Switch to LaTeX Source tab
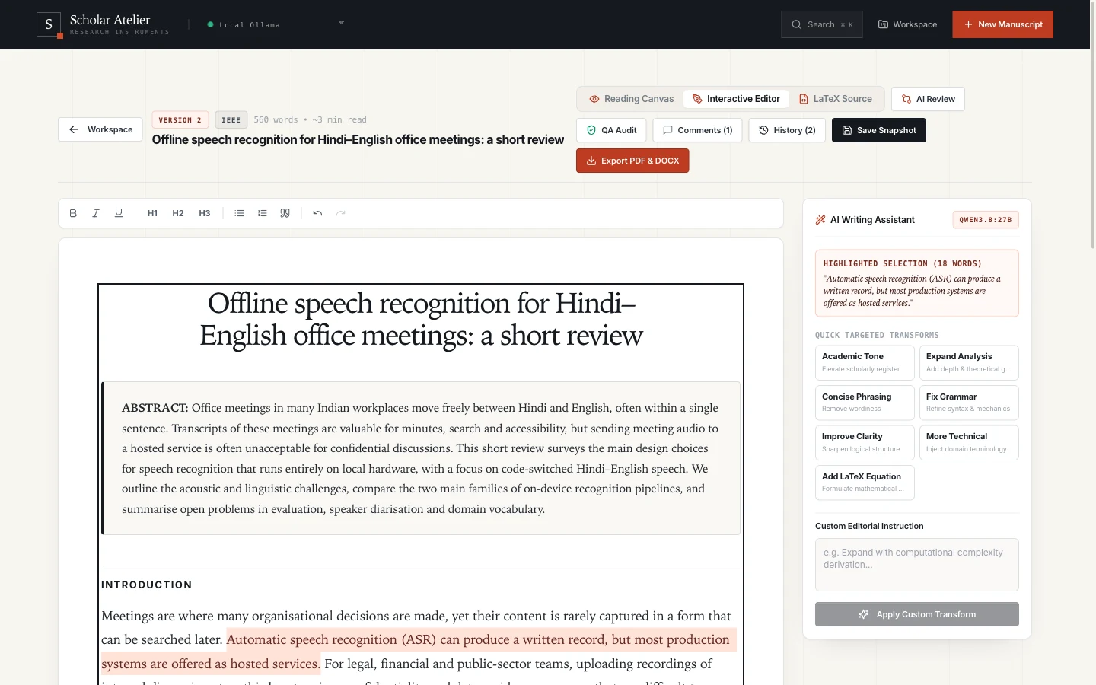Screen dimensions: 1096x685 click(x=836, y=99)
